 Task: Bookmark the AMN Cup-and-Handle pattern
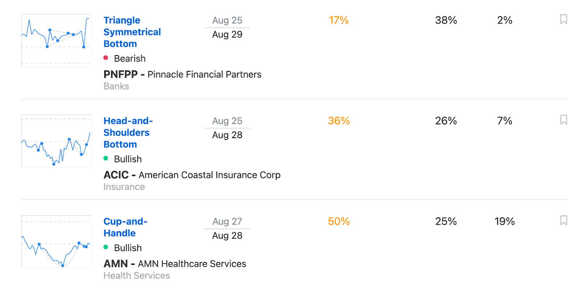(563, 220)
